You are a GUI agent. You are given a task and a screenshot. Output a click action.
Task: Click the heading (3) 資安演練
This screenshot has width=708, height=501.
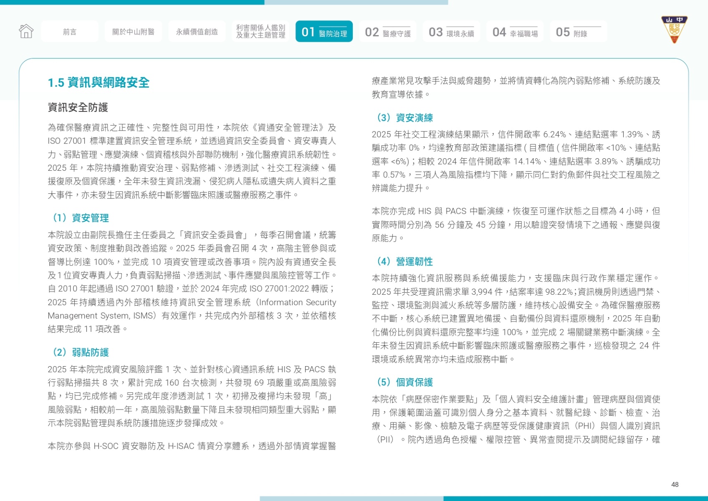point(402,118)
